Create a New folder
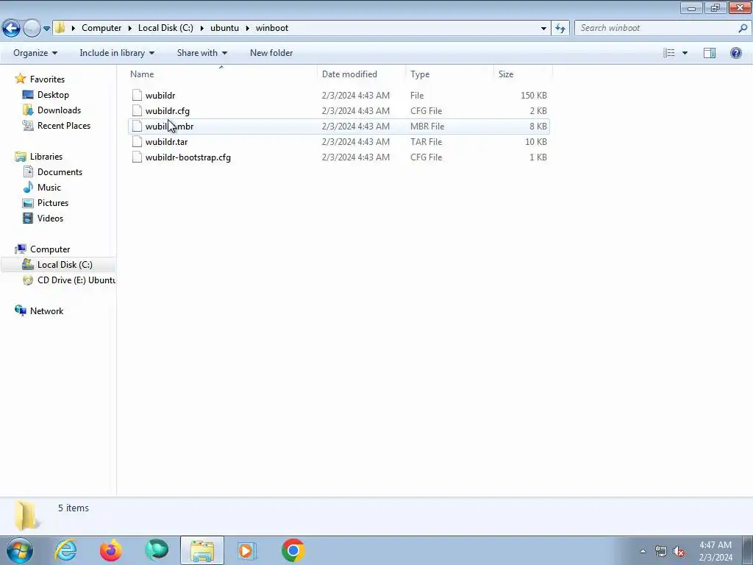The image size is (753, 565). pyautogui.click(x=271, y=53)
